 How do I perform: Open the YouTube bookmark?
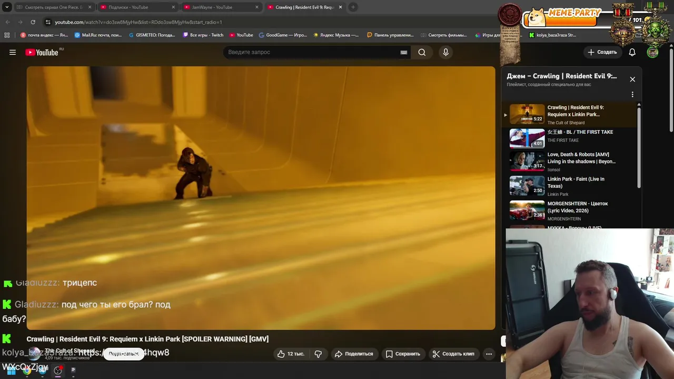point(241,35)
